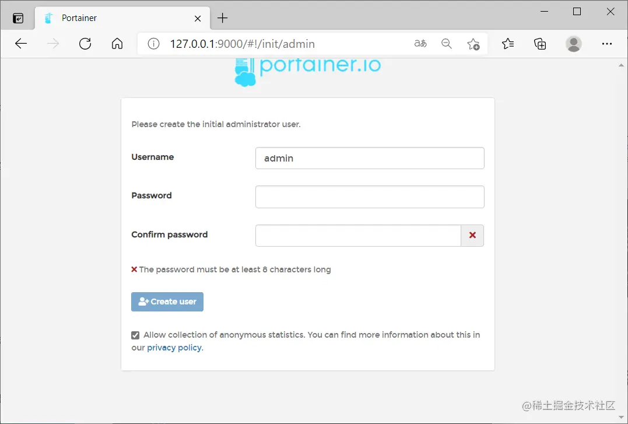Open the privacy policy link
Screen dimensions: 628x424
[x=174, y=348]
